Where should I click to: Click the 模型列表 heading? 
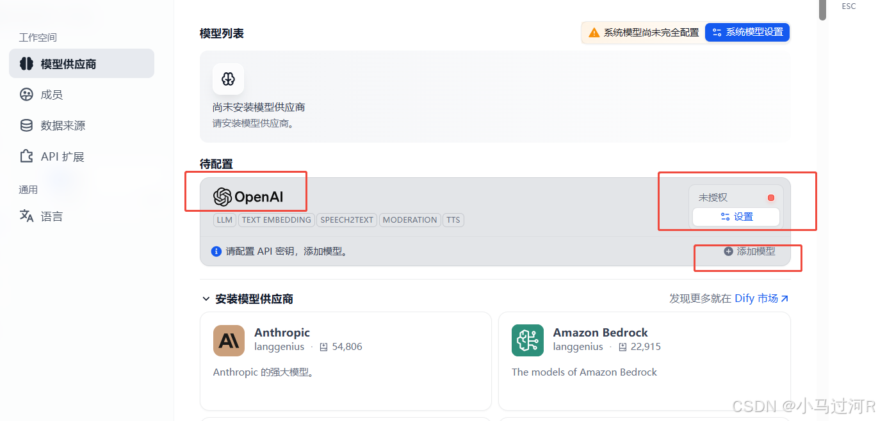222,33
